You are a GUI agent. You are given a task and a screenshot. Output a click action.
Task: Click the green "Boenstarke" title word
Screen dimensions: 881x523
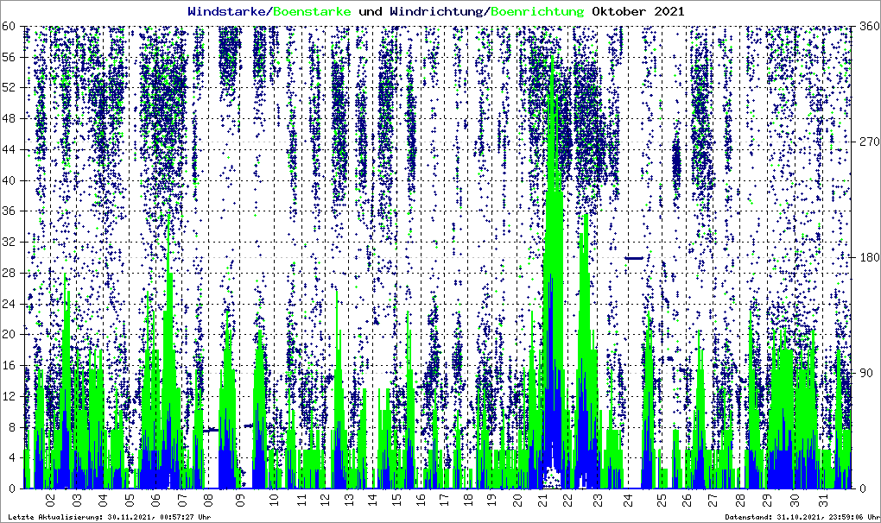coord(312,11)
